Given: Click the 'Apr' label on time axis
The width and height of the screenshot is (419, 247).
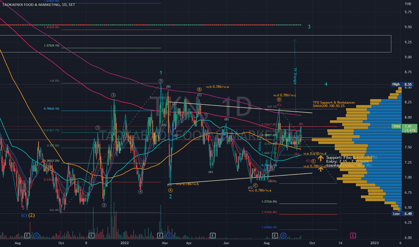Looking at the screenshot, I should click(189, 243).
